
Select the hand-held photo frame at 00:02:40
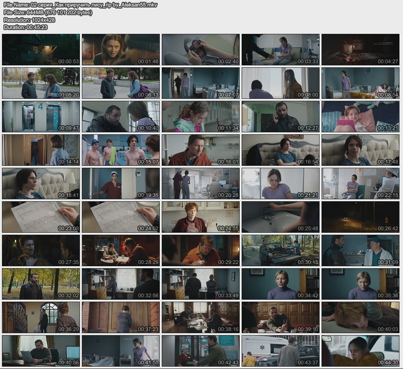coord(200,50)
